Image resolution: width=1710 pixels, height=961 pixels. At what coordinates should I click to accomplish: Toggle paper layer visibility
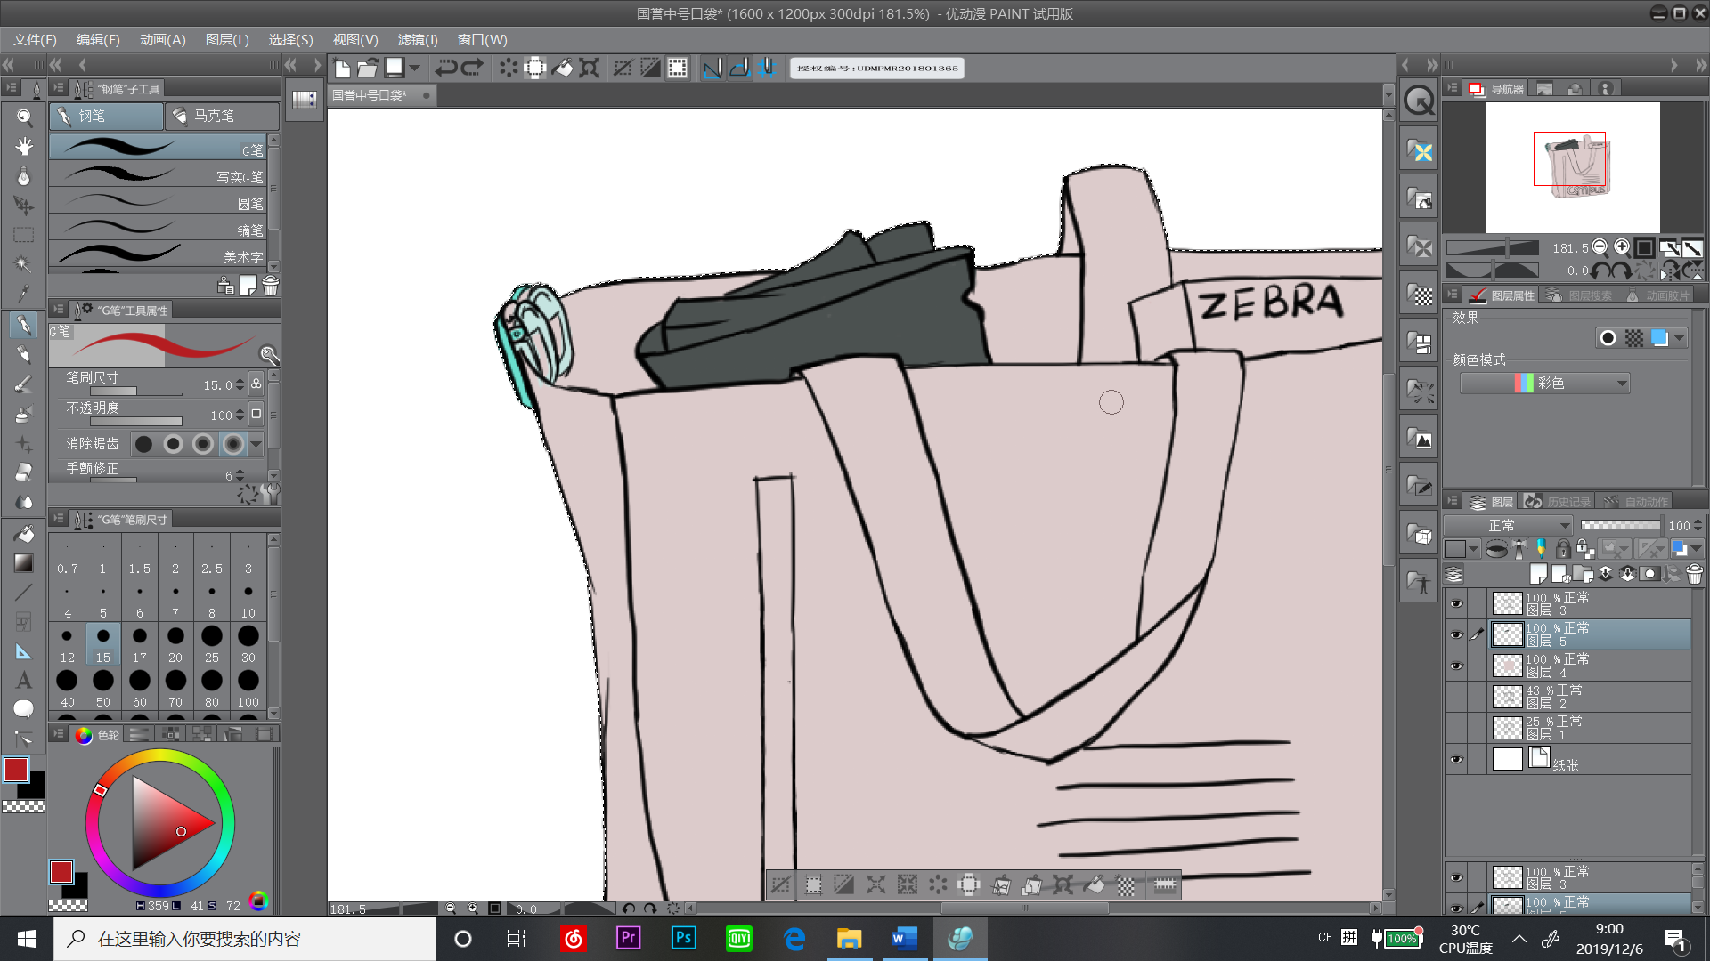tap(1456, 759)
